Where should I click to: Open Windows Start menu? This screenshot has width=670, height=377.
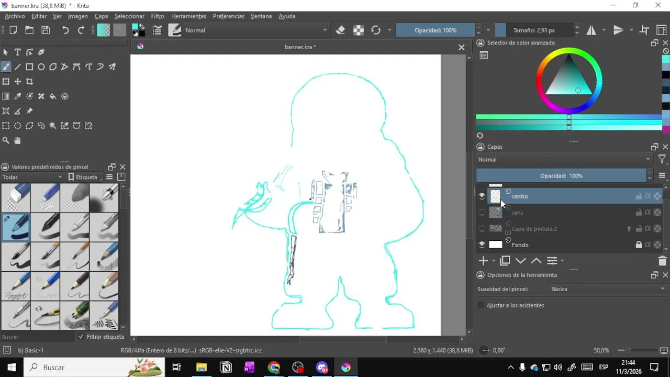[12, 367]
